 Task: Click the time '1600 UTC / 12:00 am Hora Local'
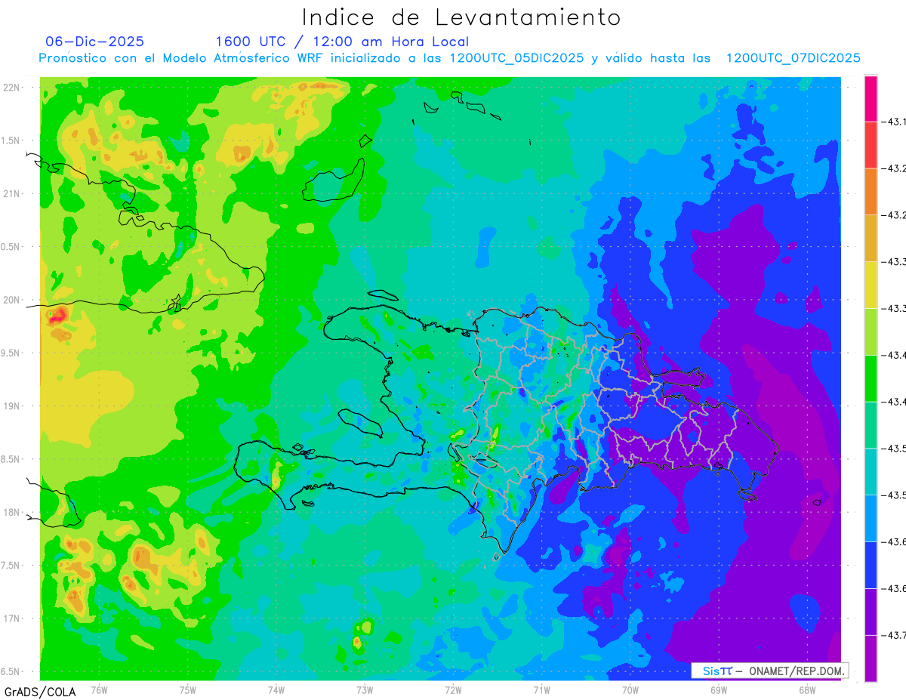[x=342, y=42]
